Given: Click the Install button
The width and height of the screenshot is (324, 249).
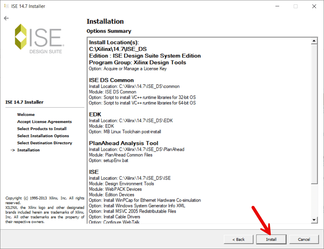Looking at the screenshot, I should [271, 239].
